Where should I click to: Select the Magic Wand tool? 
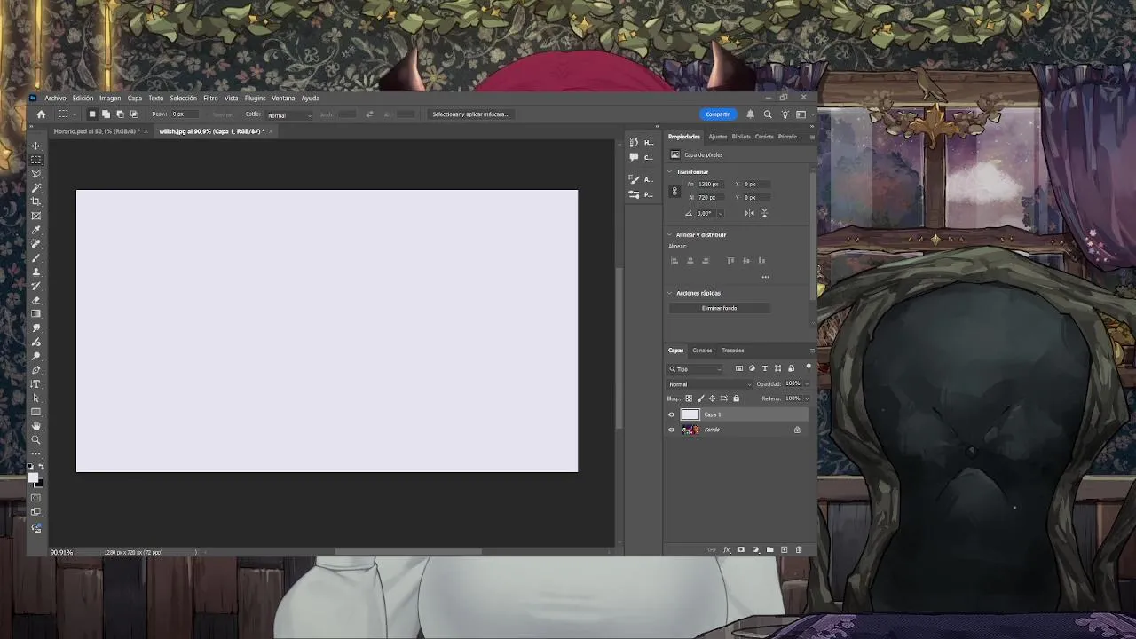35,188
